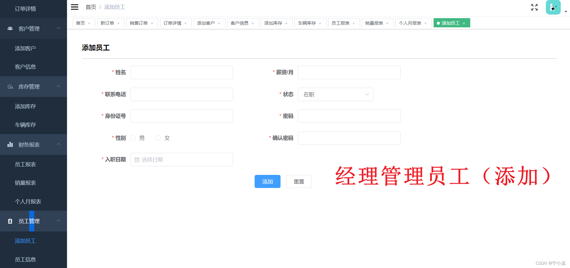Close the 添加库存 tab
Image resolution: width=570 pixels, height=268 pixels.
286,23
